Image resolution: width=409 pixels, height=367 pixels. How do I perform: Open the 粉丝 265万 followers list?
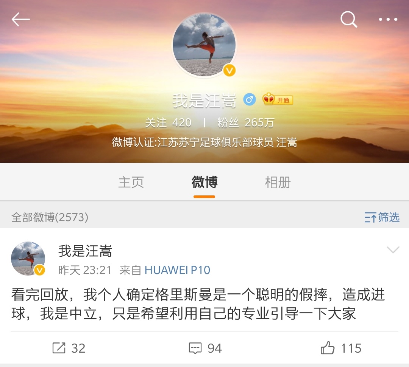click(x=246, y=122)
